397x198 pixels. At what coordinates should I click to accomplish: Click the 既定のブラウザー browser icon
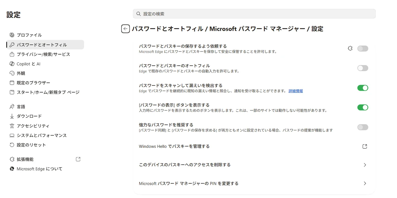tap(12, 83)
